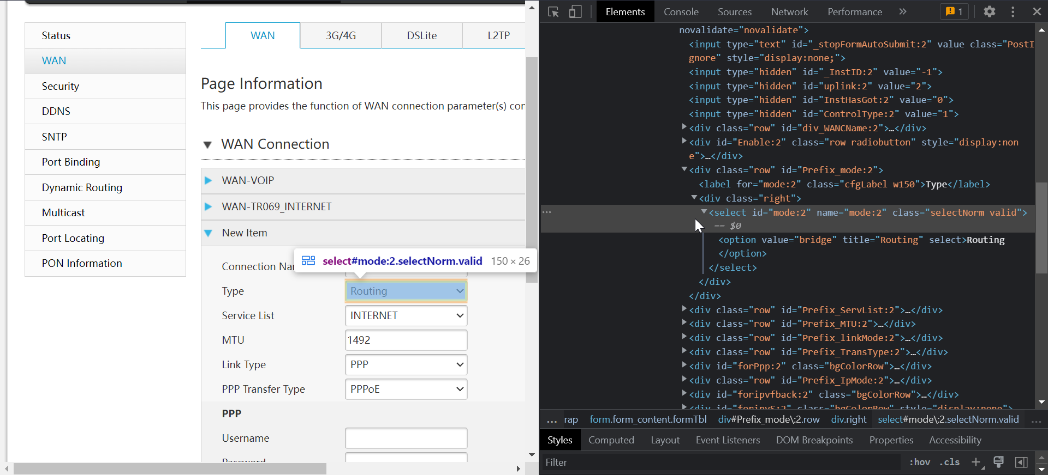
Task: Click the right breadcrumb overflow ellipsis
Action: pos(1036,419)
